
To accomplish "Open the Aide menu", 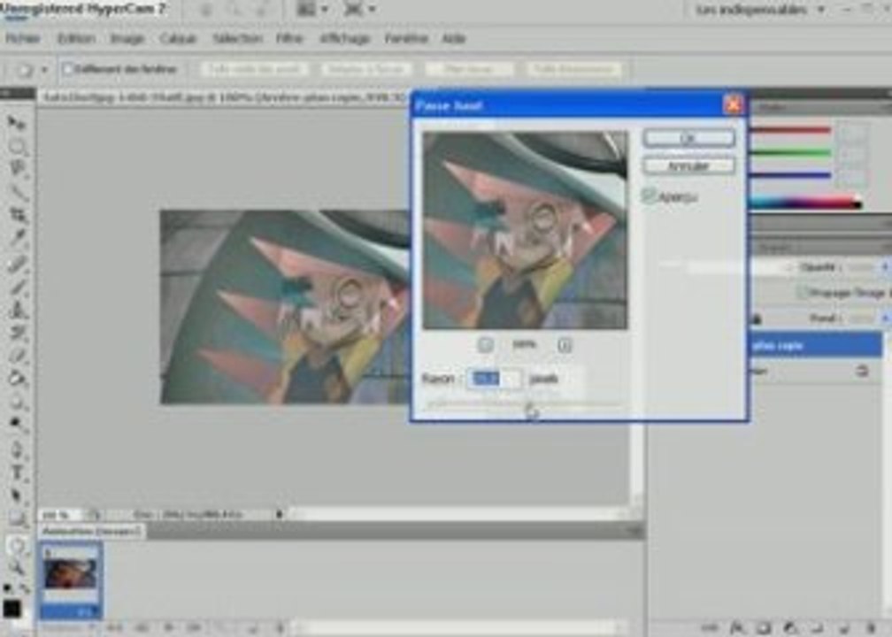I will (x=453, y=39).
